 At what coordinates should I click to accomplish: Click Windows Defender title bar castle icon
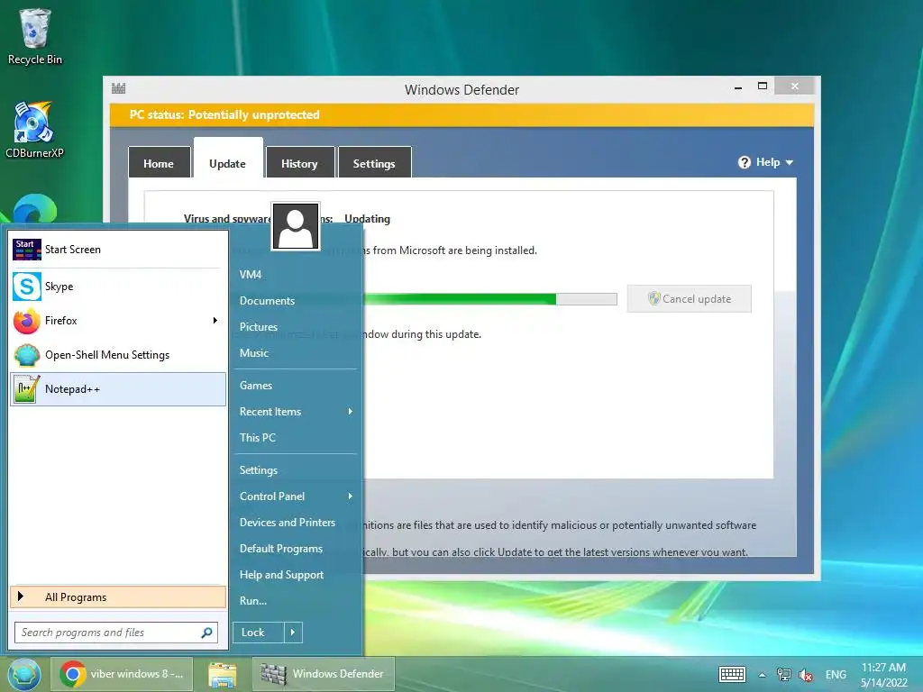coord(118,89)
